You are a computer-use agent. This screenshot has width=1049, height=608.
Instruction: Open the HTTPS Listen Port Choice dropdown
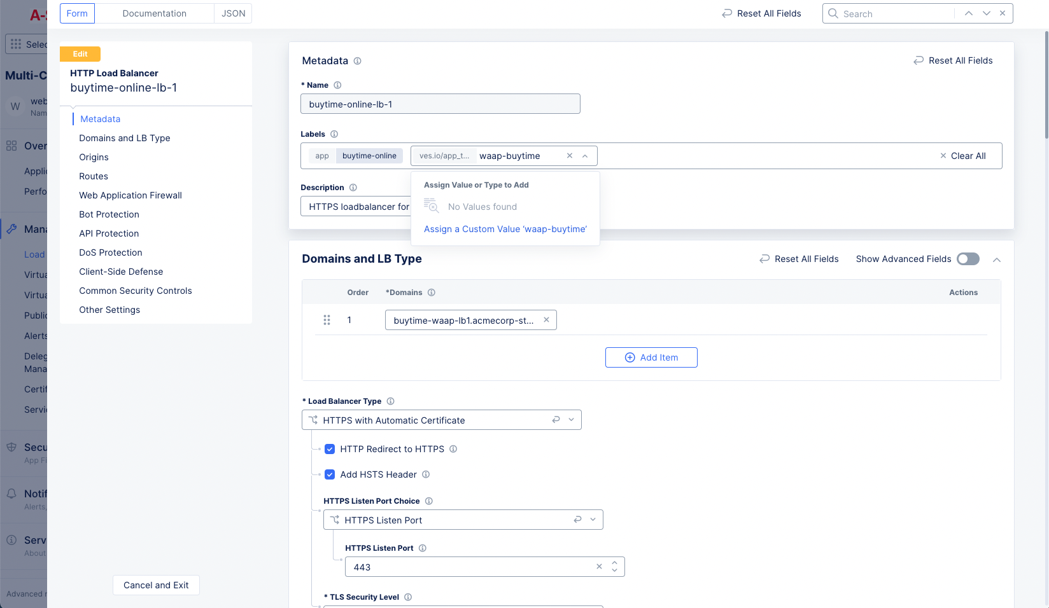pos(593,520)
